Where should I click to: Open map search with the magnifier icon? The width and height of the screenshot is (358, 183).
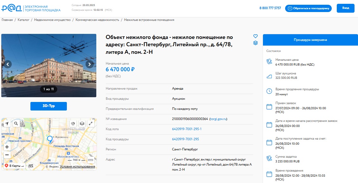pyautogui.click(x=16, y=123)
